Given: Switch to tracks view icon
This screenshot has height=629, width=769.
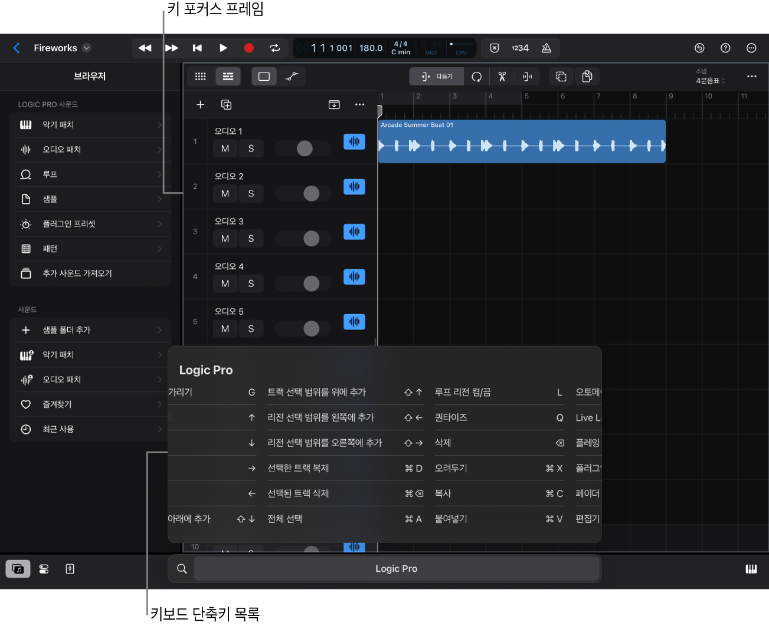Looking at the screenshot, I should tap(228, 77).
